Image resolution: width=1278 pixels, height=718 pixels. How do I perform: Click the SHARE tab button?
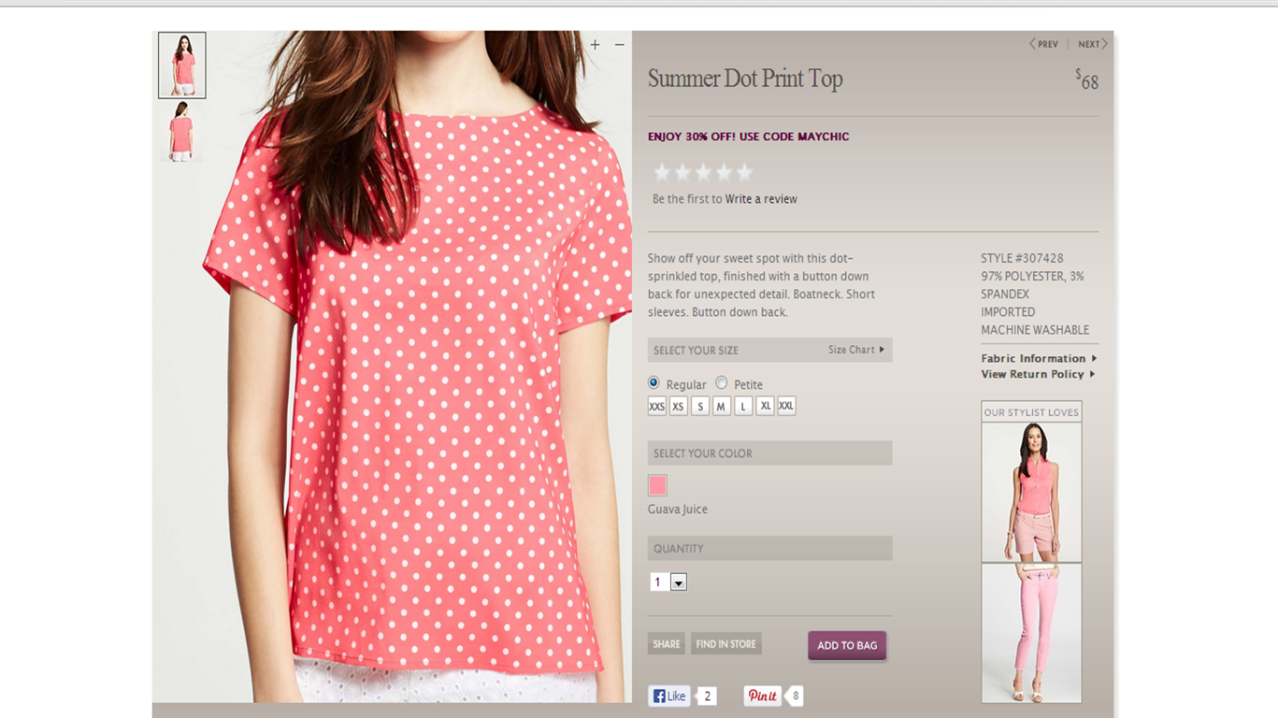point(667,644)
